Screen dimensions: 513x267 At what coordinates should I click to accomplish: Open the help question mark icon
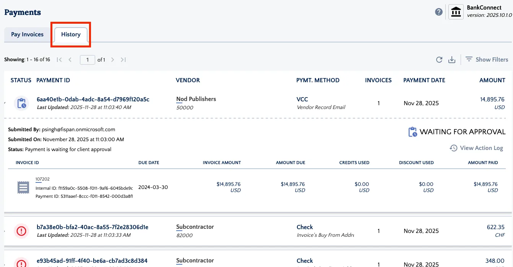(439, 12)
